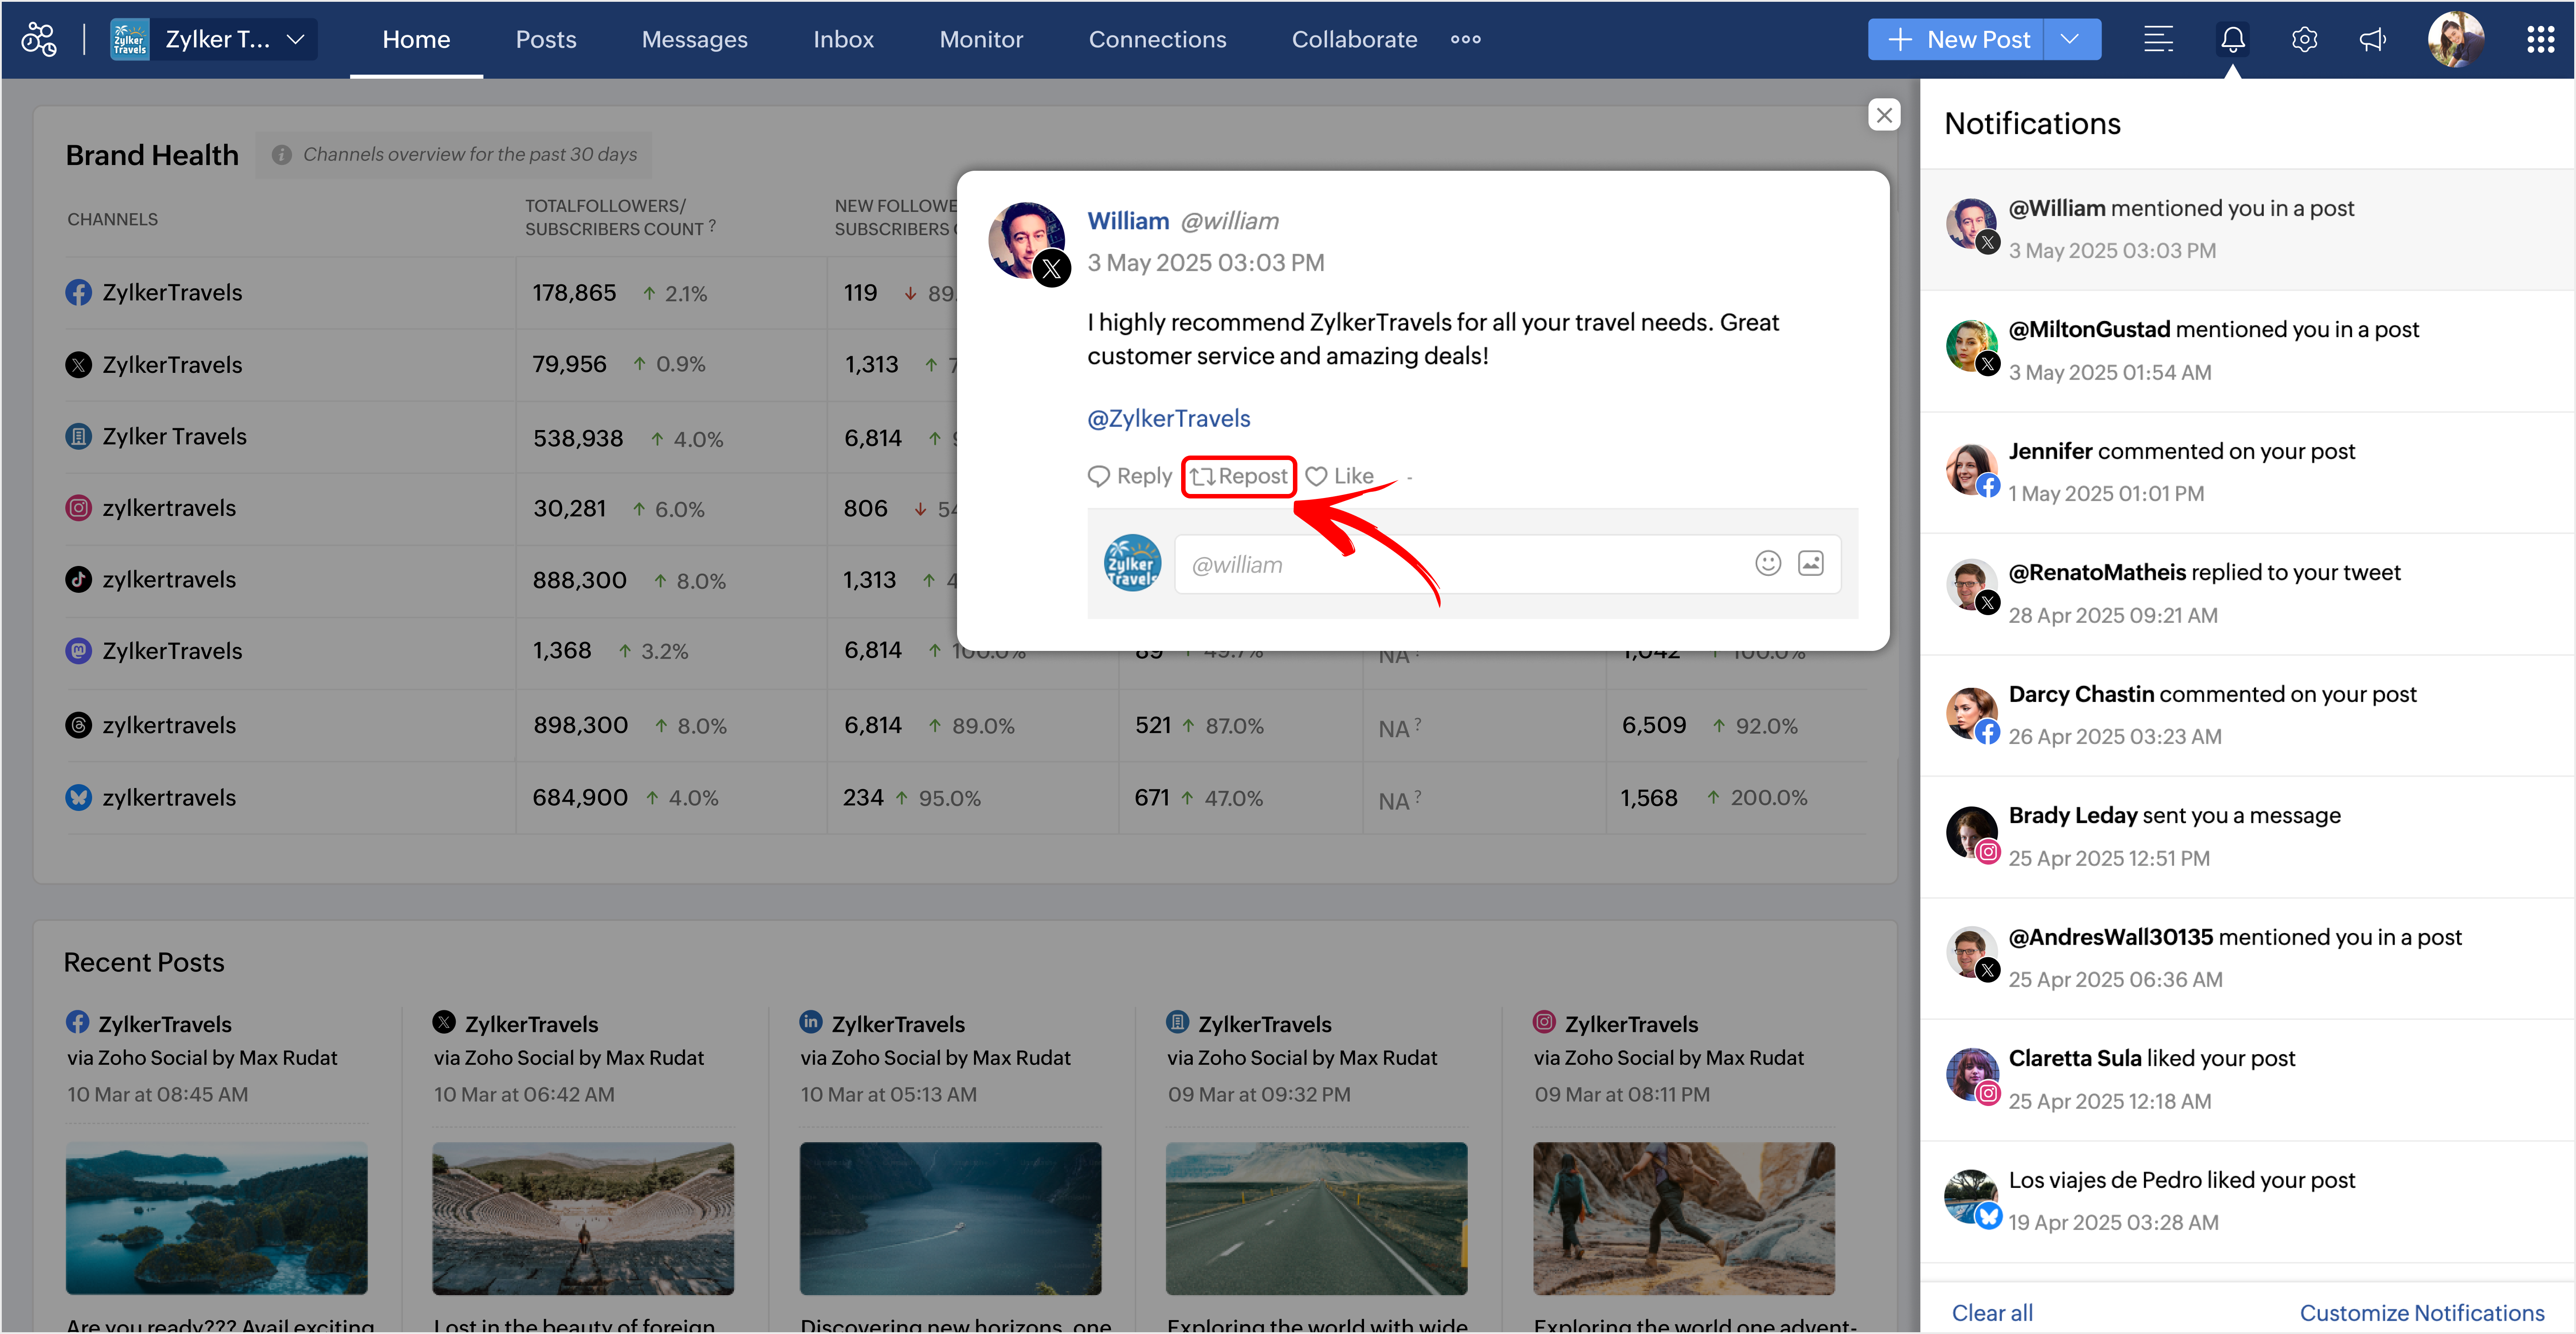Image resolution: width=2576 pixels, height=1334 pixels.
Task: Click the attach image icon in reply
Action: [x=1811, y=564]
